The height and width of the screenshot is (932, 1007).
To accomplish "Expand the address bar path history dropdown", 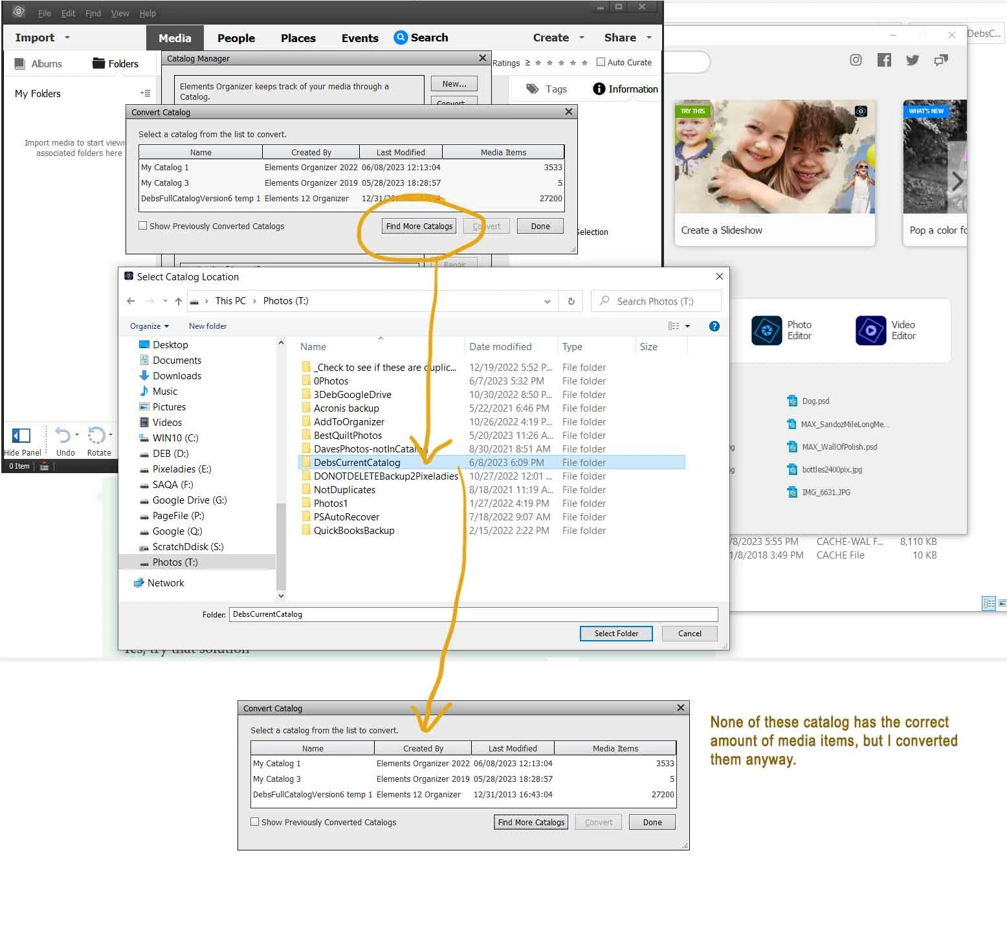I will (x=548, y=302).
